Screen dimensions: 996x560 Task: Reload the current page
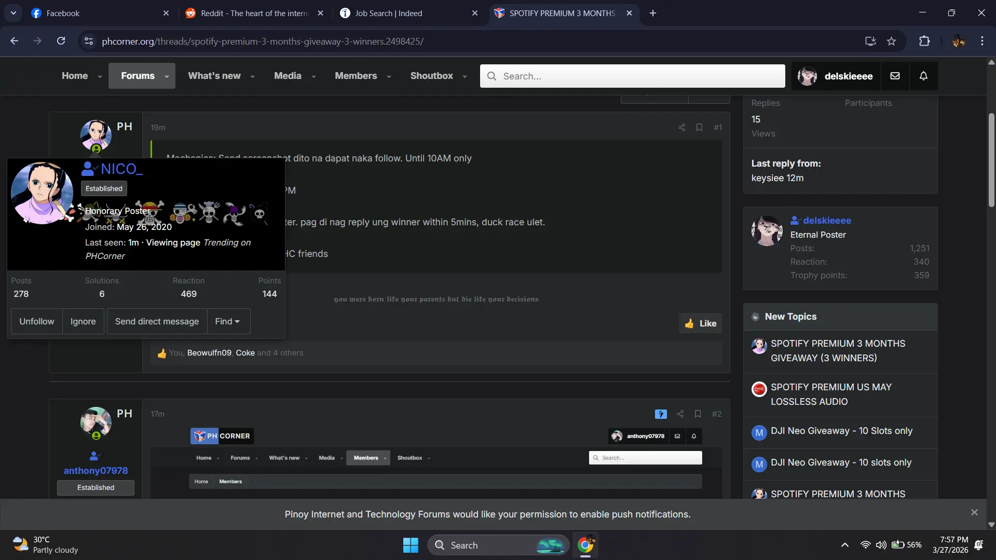(61, 42)
